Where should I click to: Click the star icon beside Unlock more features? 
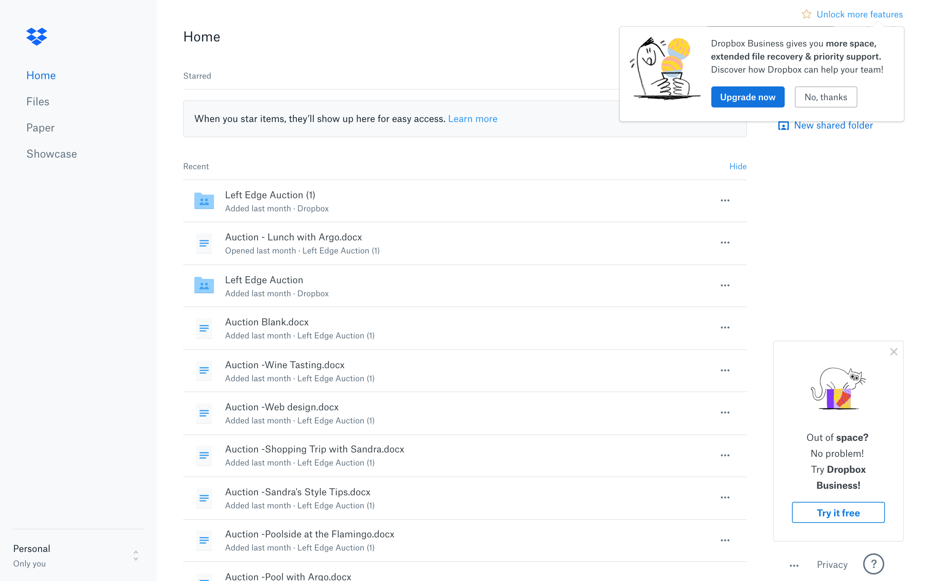(806, 14)
